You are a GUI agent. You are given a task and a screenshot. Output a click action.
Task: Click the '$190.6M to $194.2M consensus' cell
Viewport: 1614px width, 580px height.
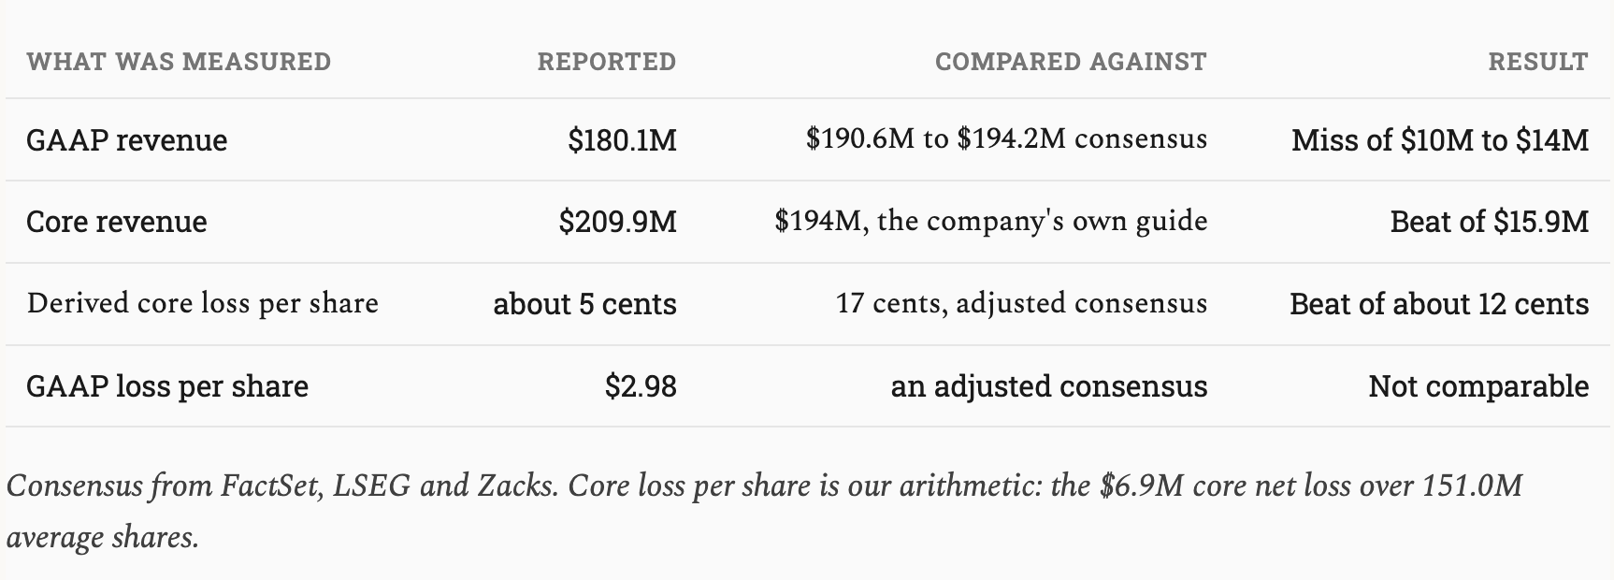click(x=1006, y=139)
